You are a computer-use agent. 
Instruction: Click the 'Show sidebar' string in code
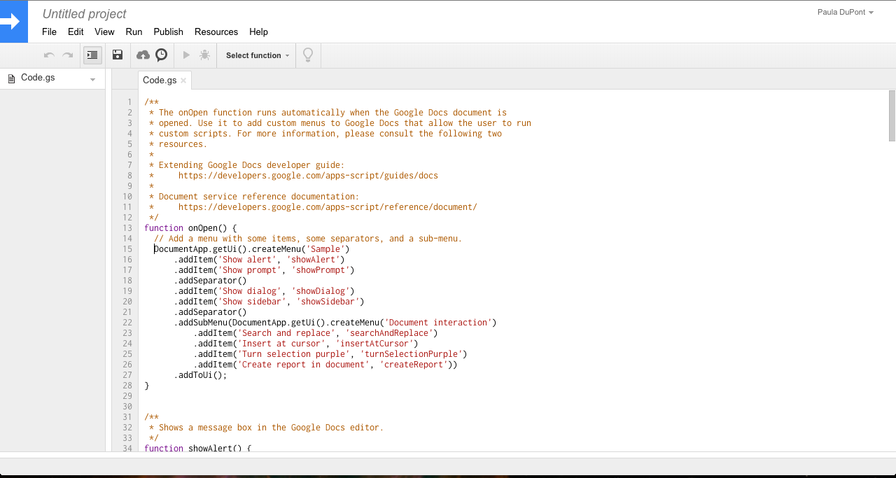[x=252, y=302]
